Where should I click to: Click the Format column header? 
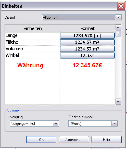click(x=87, y=29)
